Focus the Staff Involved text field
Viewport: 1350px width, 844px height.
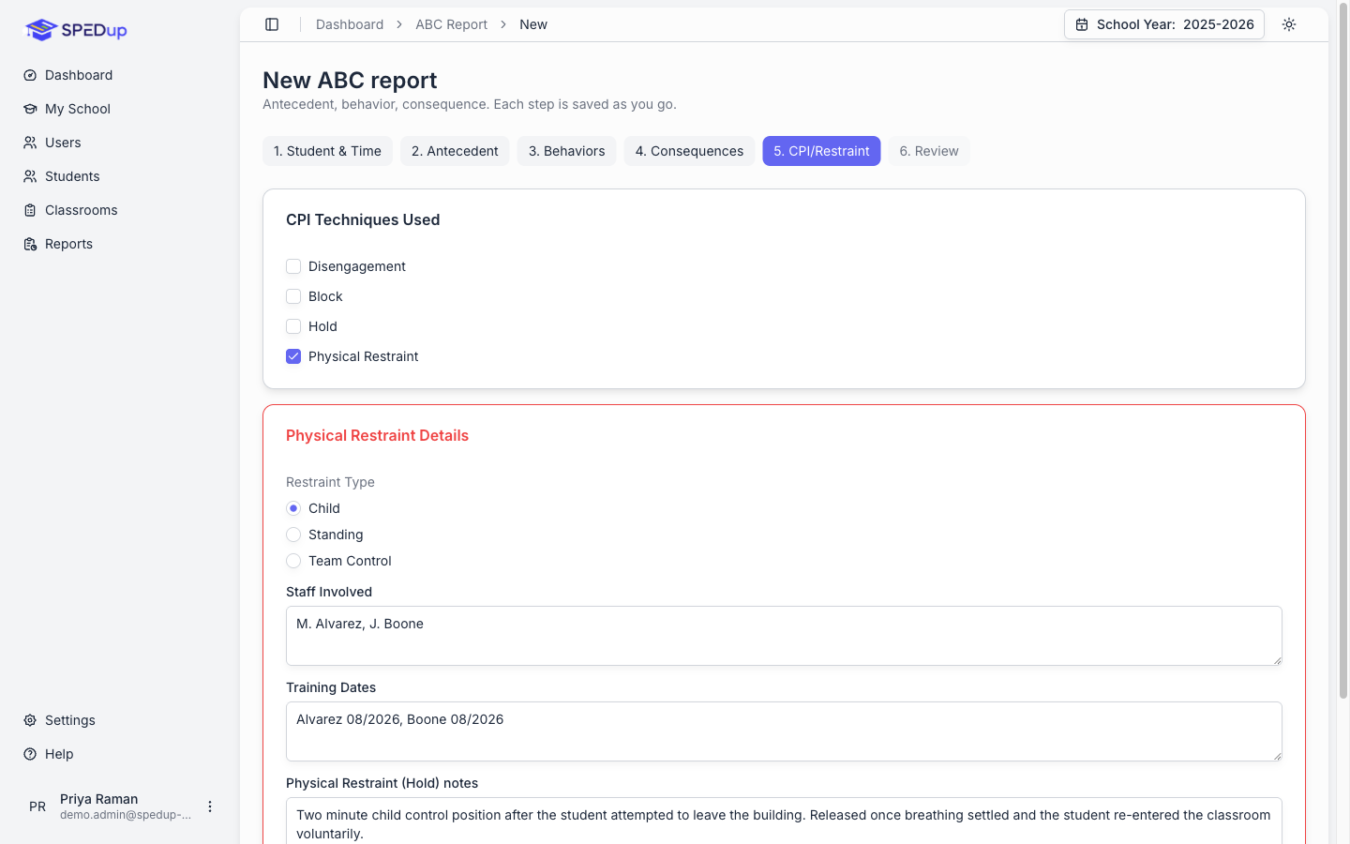[x=784, y=636]
